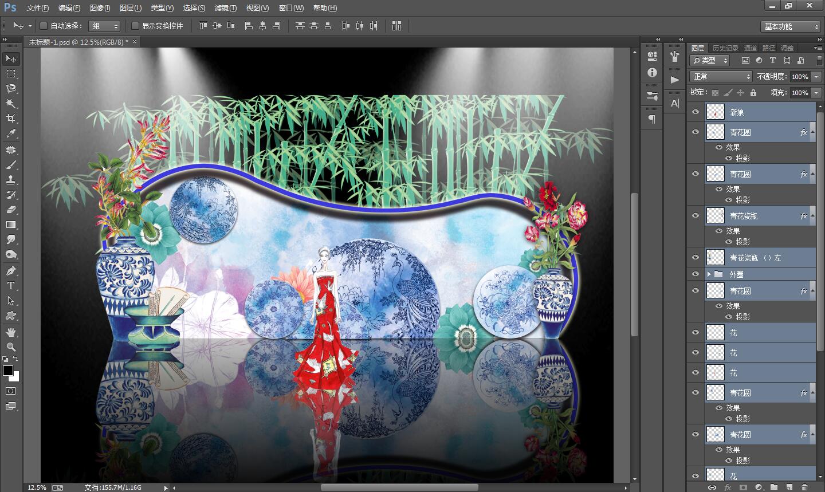Click the delete layer trash icon
Image resolution: width=825 pixels, height=492 pixels.
click(805, 487)
